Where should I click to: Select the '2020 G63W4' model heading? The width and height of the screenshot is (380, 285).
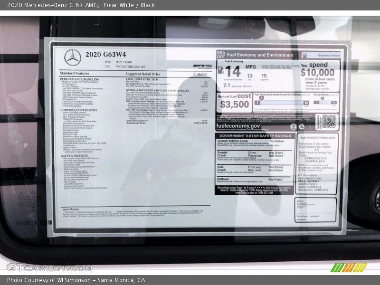pos(105,54)
